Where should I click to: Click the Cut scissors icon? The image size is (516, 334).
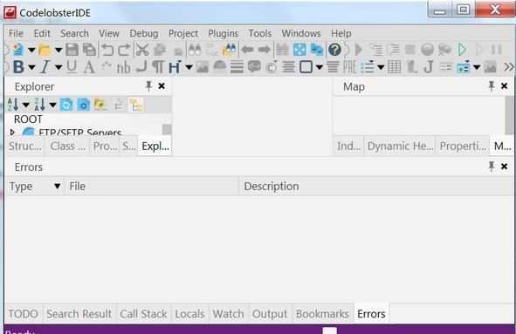click(x=142, y=50)
